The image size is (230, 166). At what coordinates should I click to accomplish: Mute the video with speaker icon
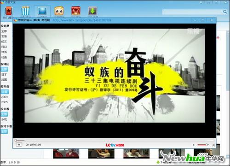[194, 145]
